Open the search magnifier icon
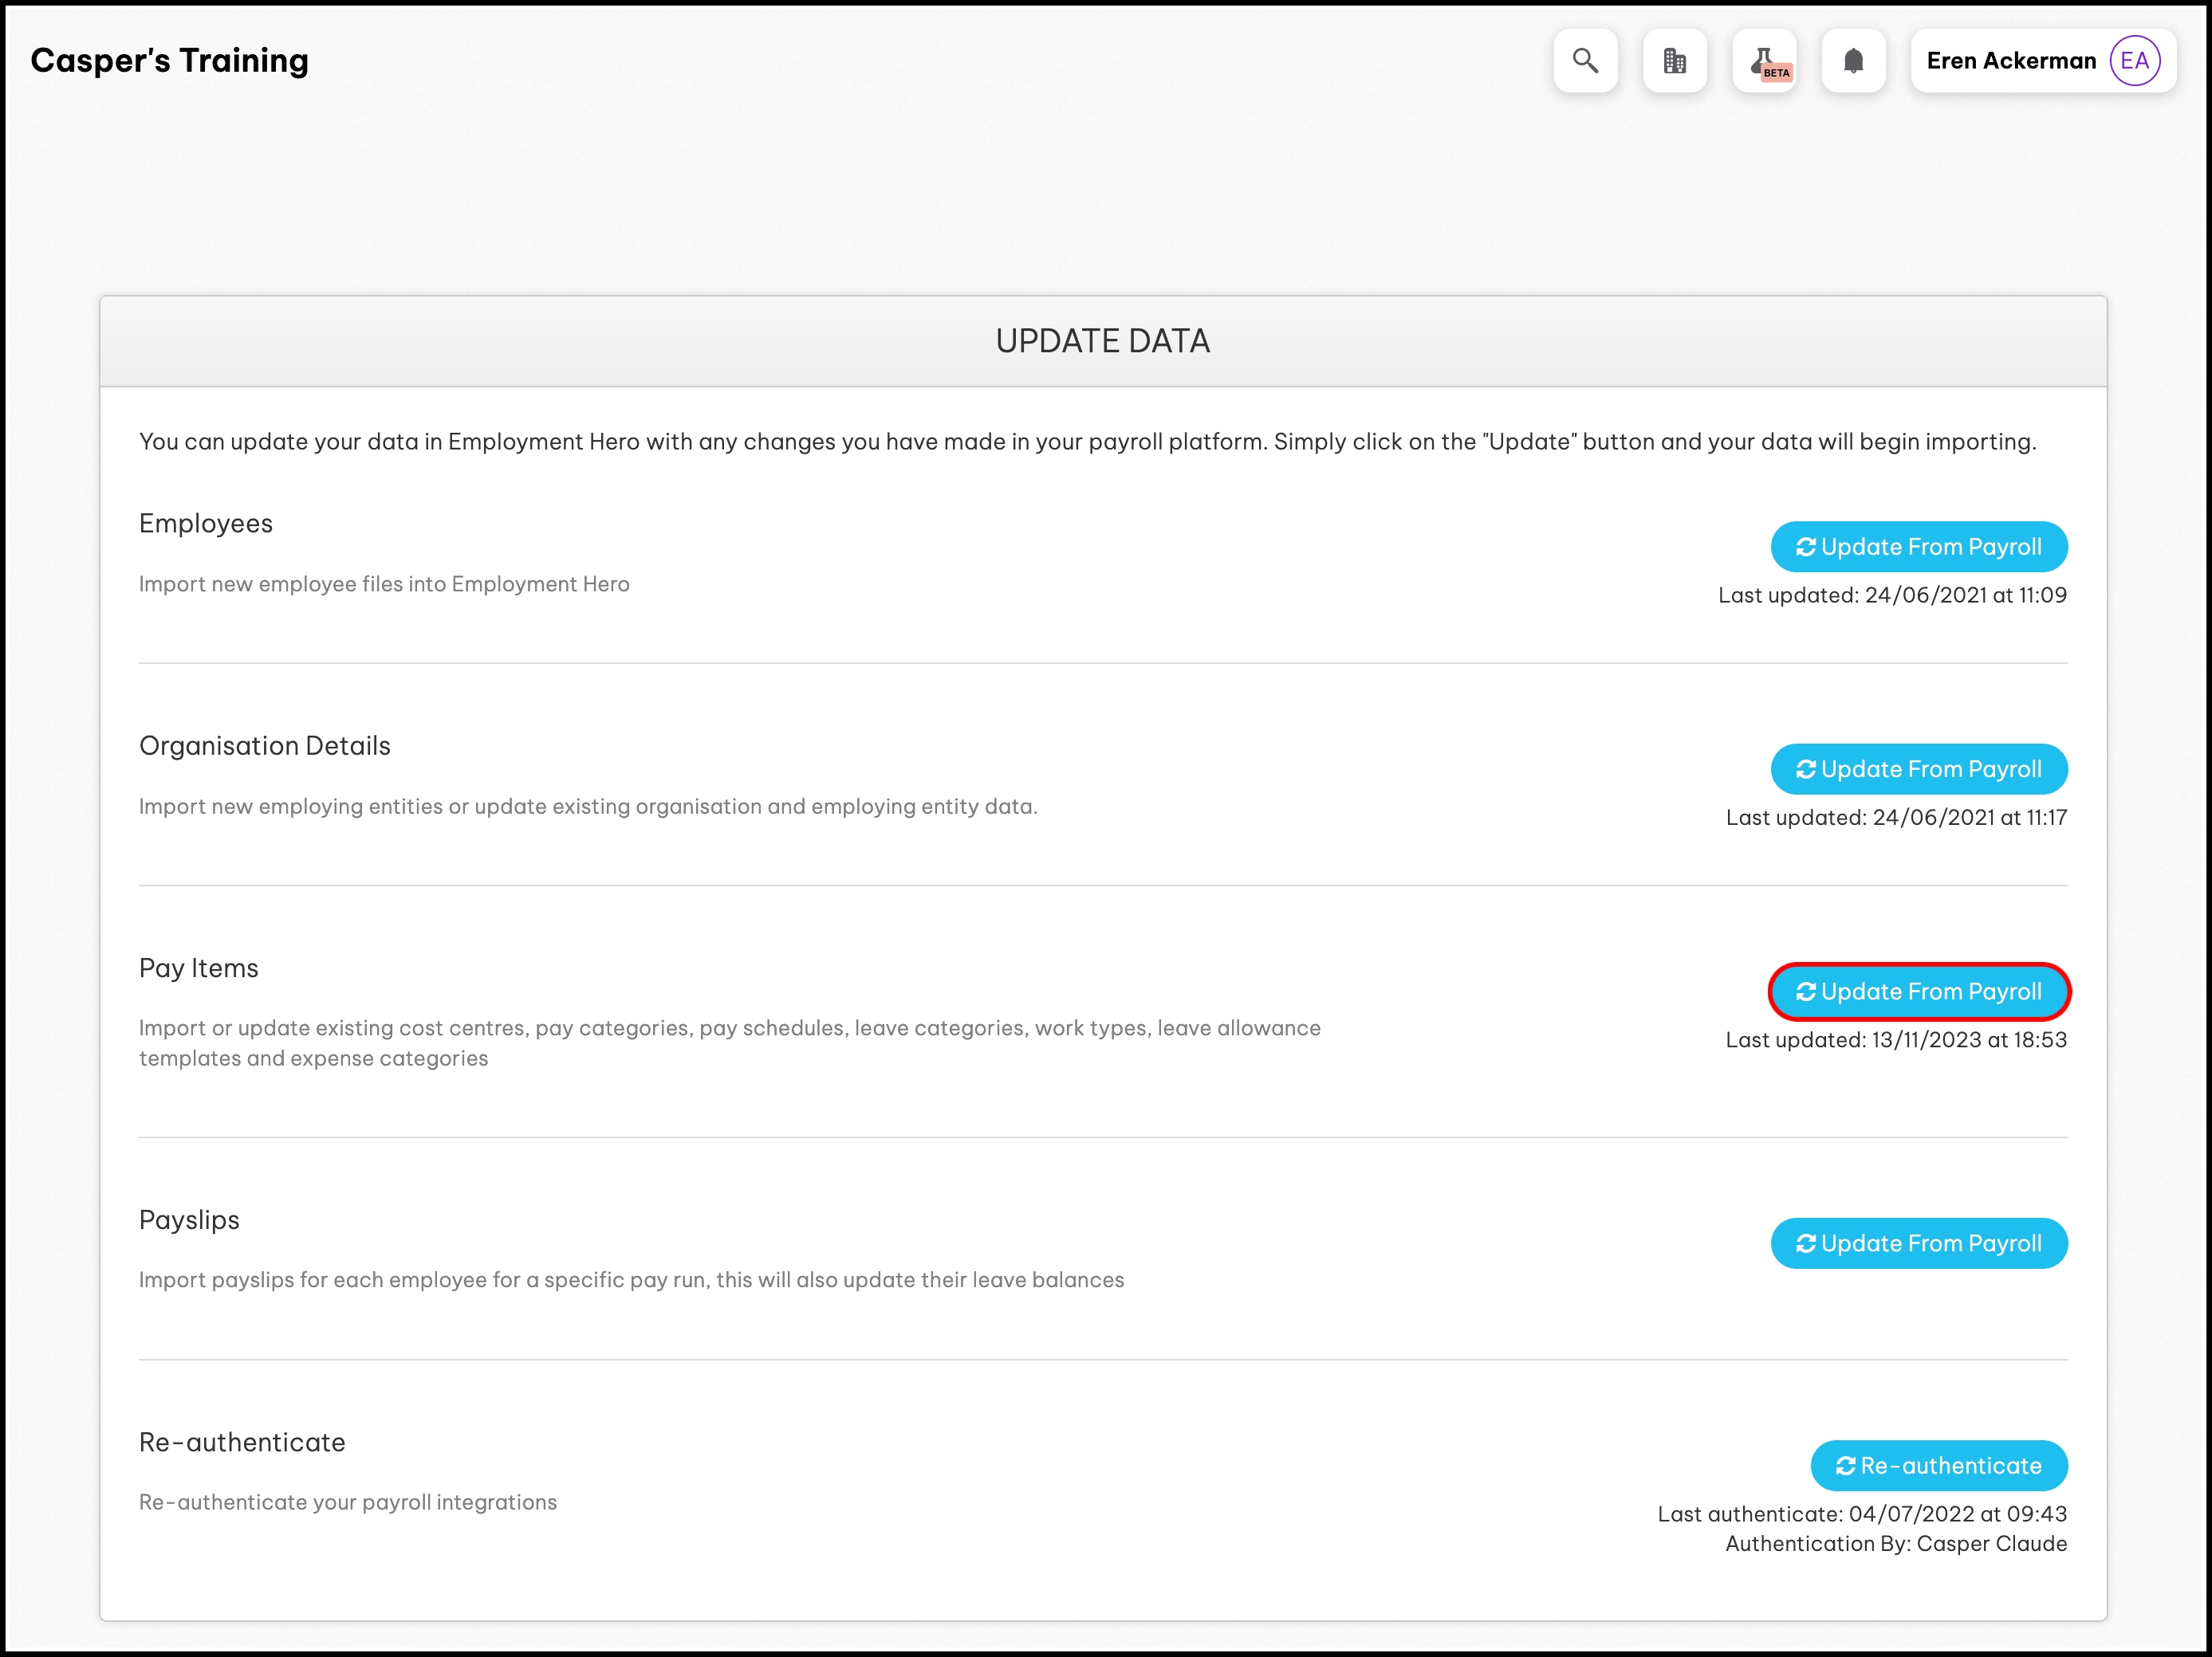 (x=1585, y=61)
